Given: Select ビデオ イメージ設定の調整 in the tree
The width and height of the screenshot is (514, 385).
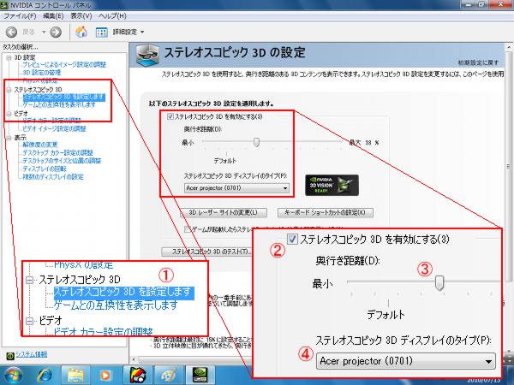Looking at the screenshot, I should 54,128.
